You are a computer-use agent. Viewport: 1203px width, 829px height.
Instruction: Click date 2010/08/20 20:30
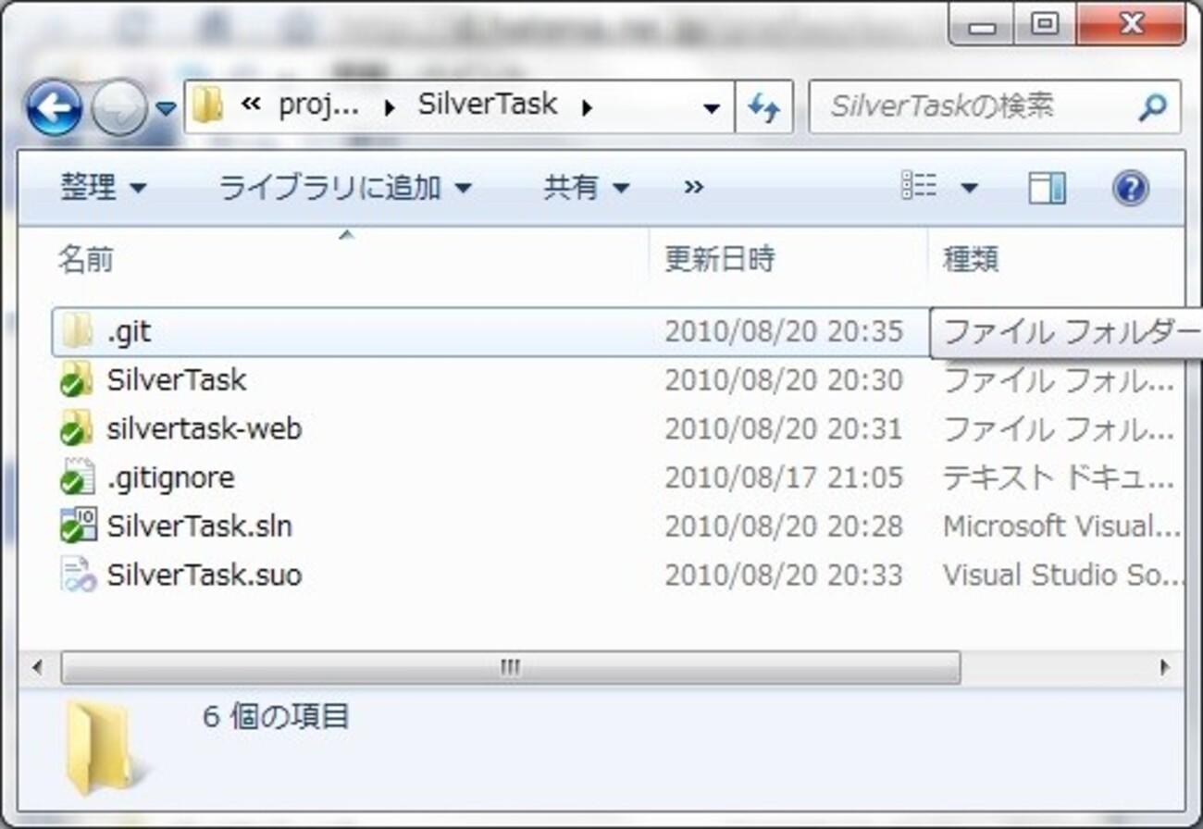[783, 379]
